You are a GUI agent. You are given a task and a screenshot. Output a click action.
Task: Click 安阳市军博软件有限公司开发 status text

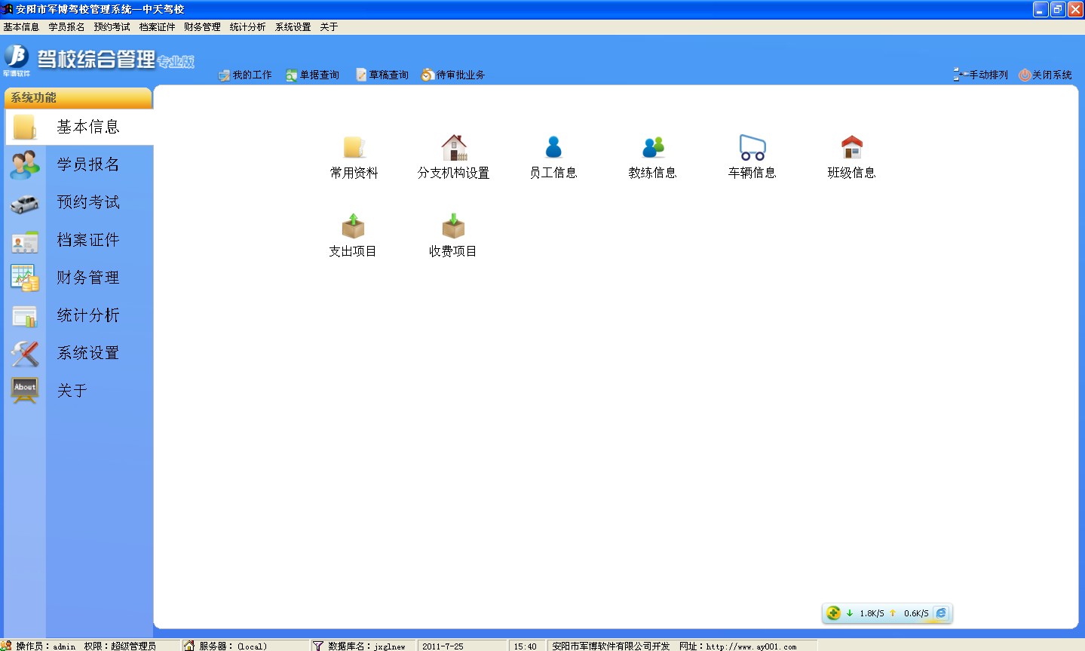click(x=611, y=646)
